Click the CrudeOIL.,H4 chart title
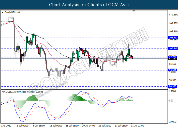 (x=12, y=12)
